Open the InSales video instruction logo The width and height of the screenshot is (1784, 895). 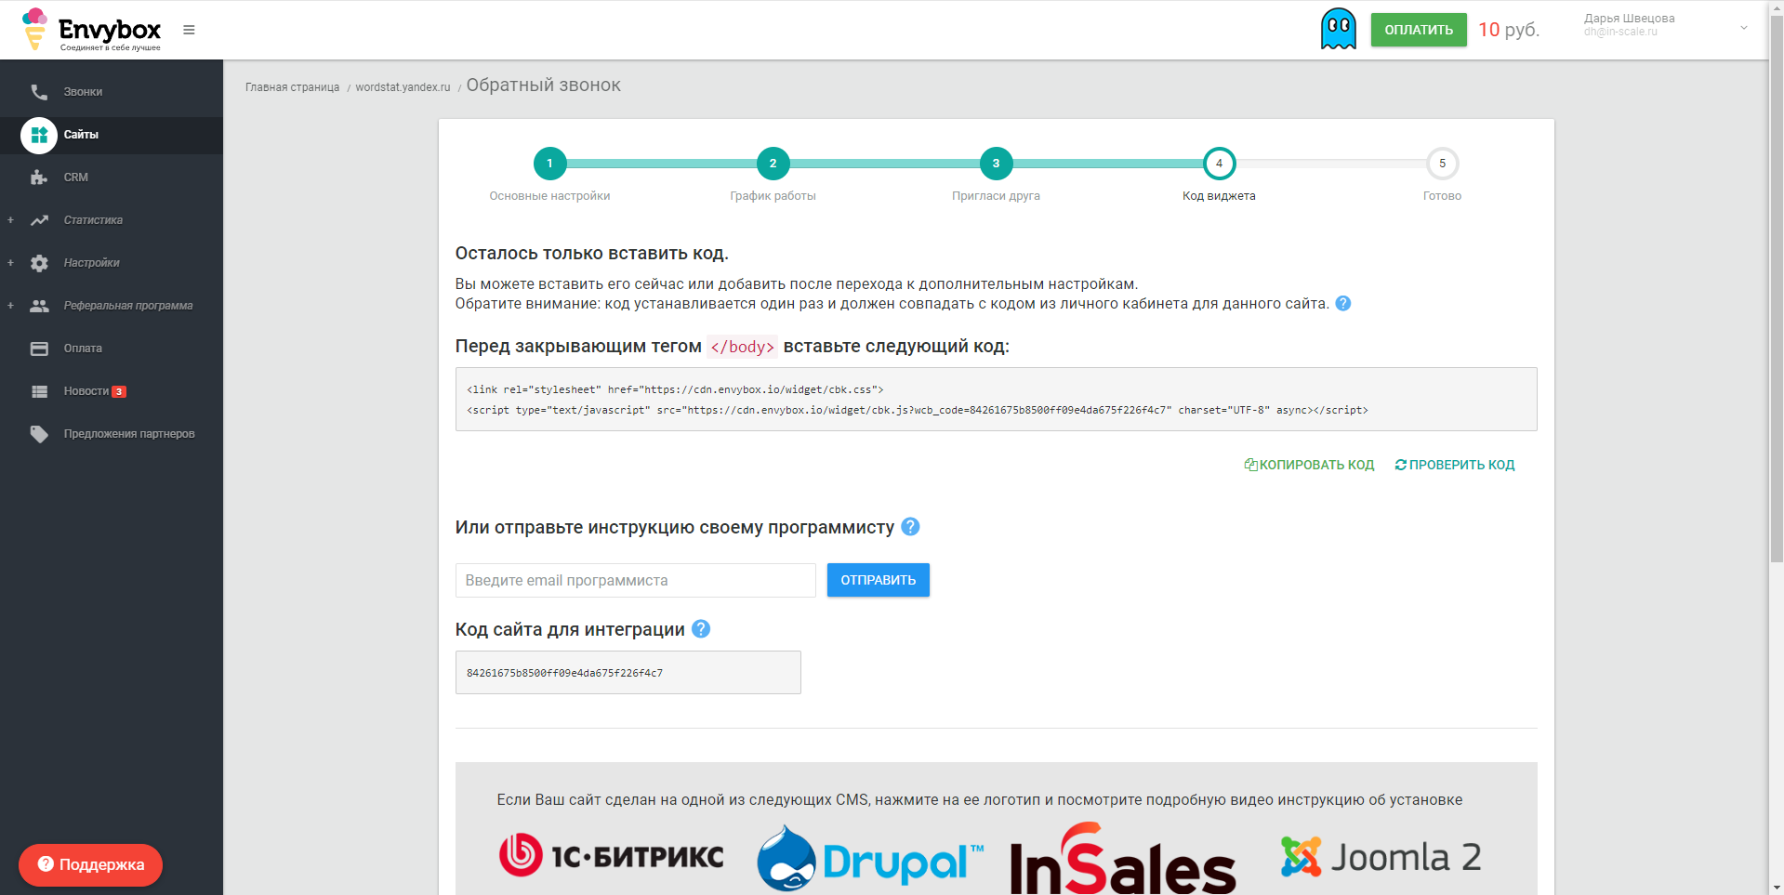[1123, 858]
